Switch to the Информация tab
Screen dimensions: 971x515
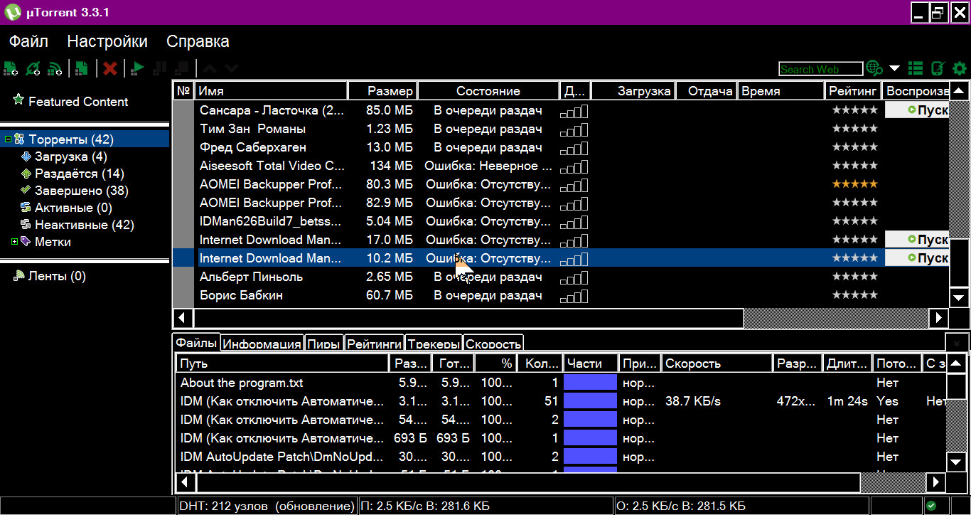click(x=262, y=344)
